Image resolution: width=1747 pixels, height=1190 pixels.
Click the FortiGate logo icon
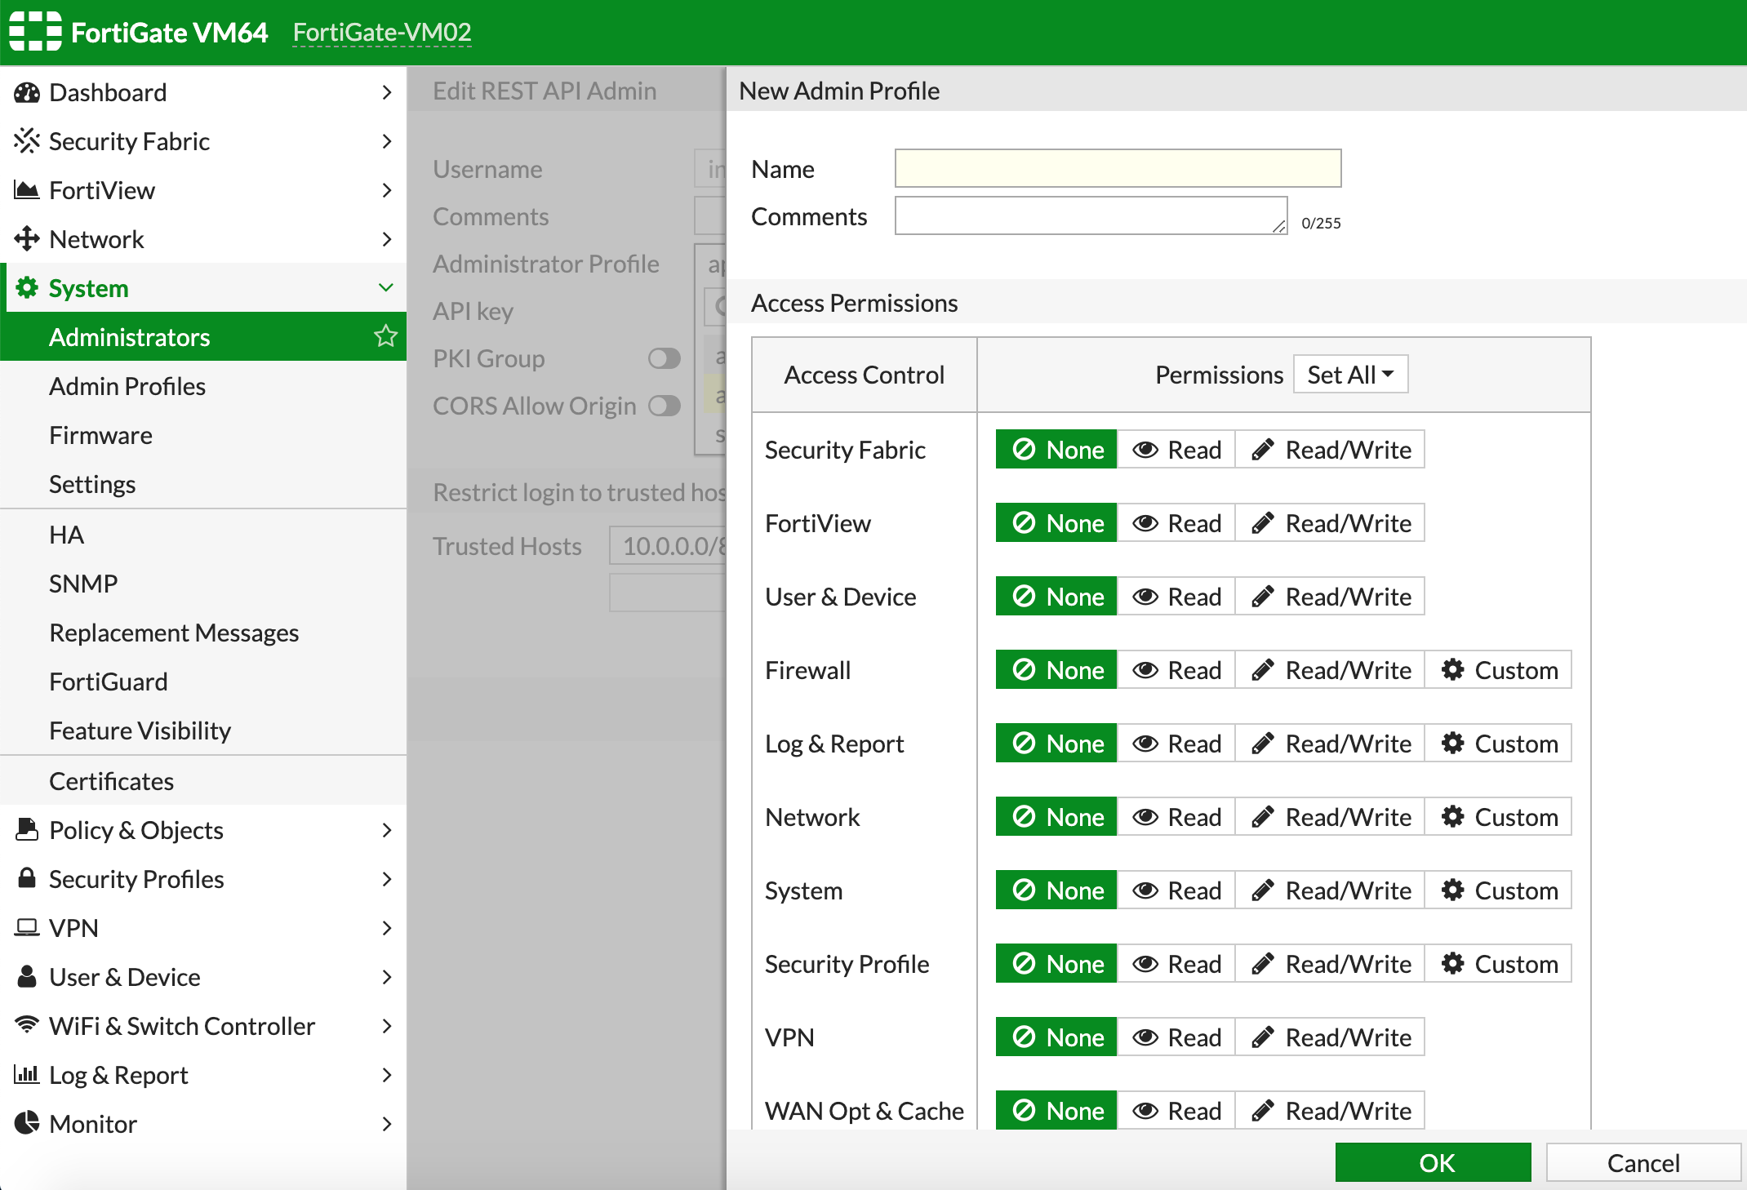[x=35, y=32]
